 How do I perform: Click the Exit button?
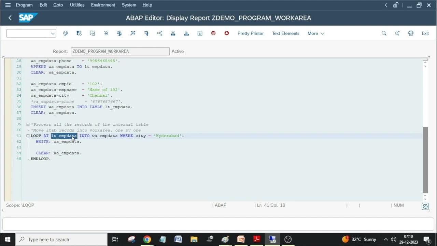(425, 33)
